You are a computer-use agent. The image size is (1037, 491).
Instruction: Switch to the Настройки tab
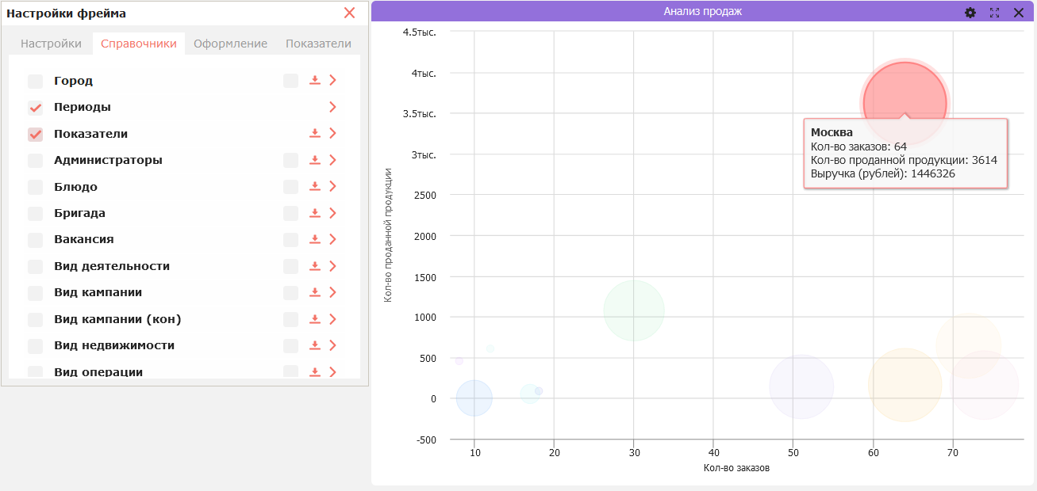[51, 44]
